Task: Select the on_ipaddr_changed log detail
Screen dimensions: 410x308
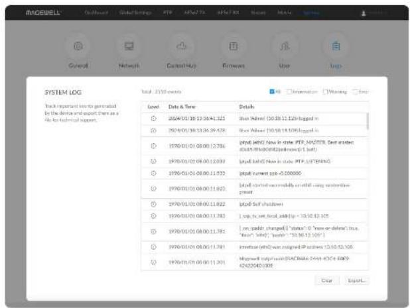Action: click(x=299, y=232)
